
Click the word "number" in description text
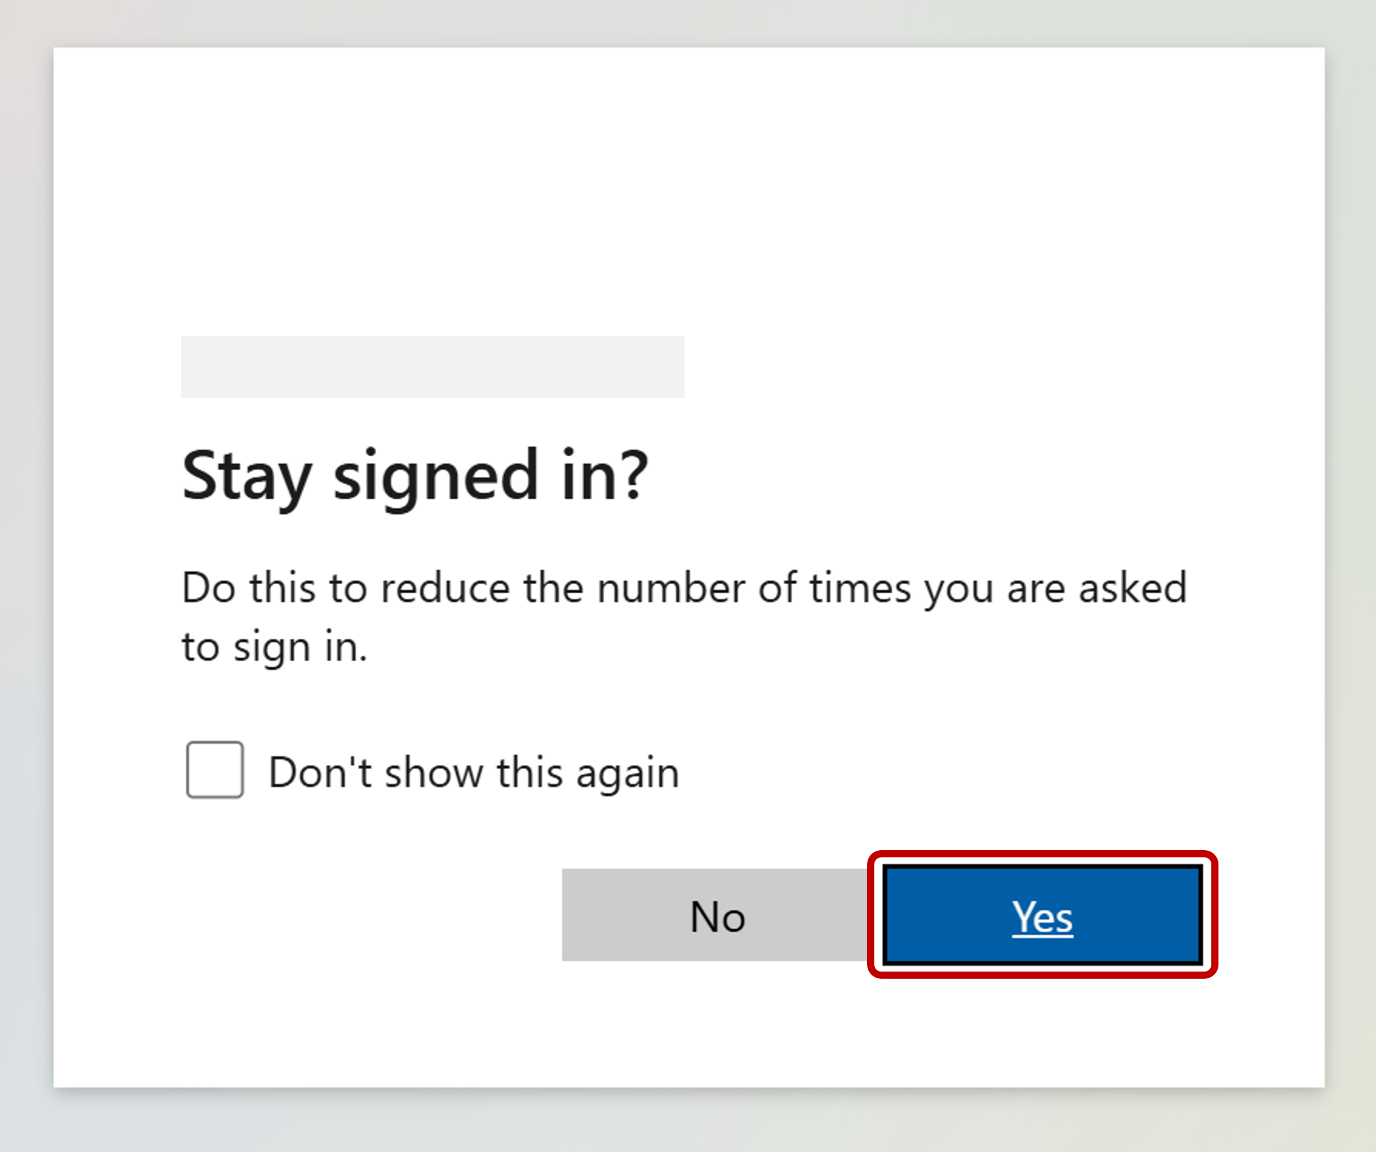pyautogui.click(x=670, y=588)
